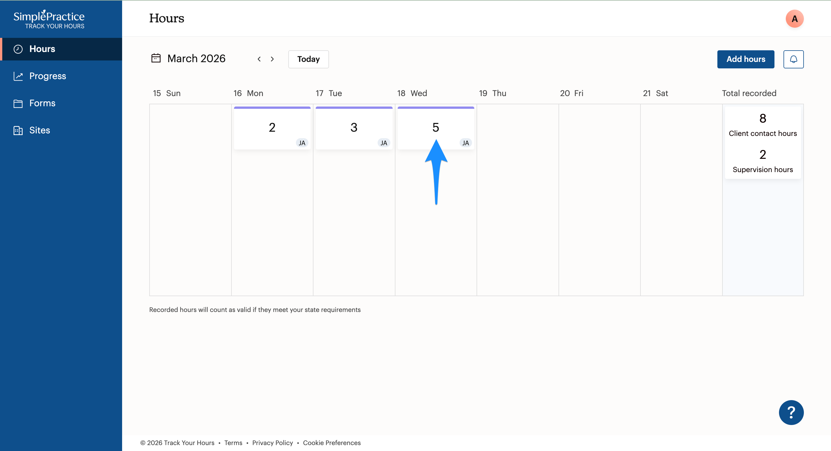The width and height of the screenshot is (831, 451).
Task: Go to the next week arrow
Action: (x=272, y=59)
